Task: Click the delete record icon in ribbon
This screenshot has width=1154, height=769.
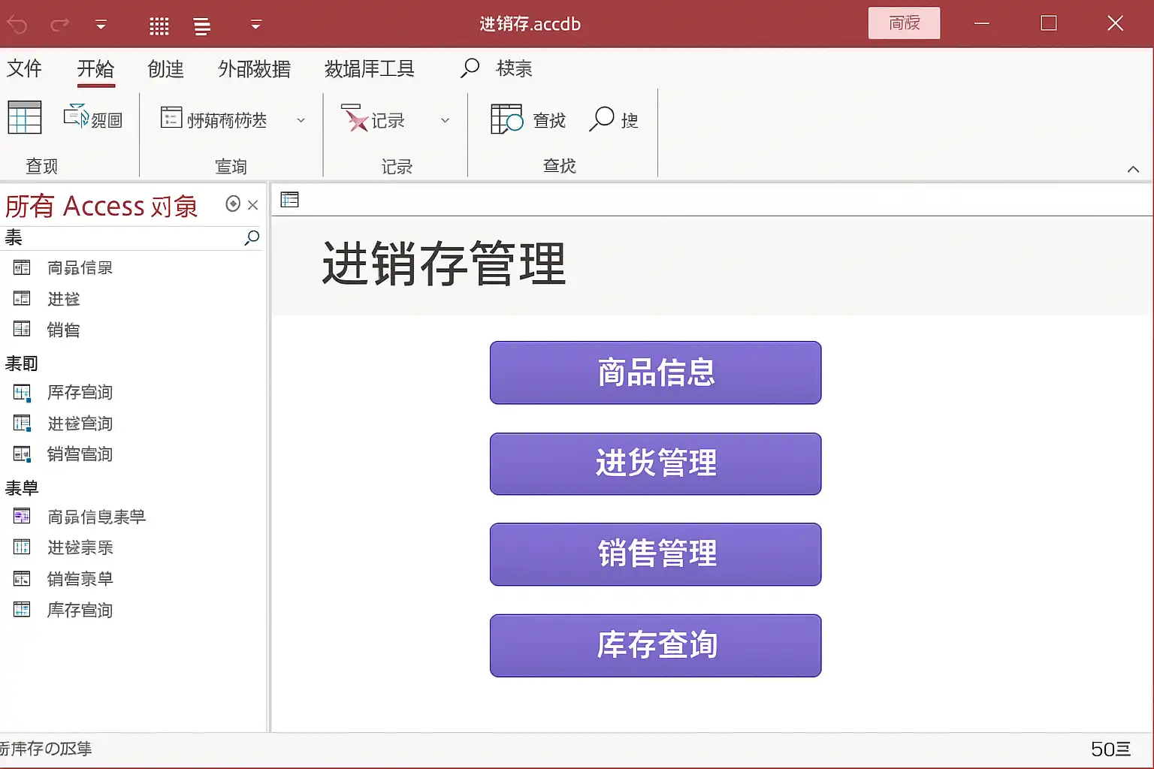Action: (x=353, y=119)
